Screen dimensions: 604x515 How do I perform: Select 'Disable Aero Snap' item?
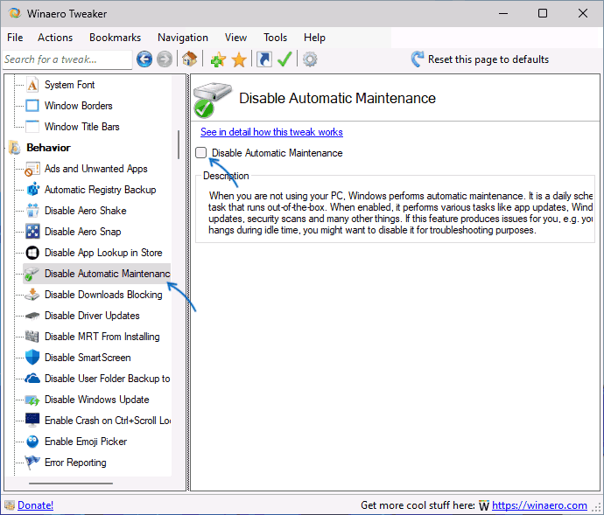pyautogui.click(x=83, y=232)
